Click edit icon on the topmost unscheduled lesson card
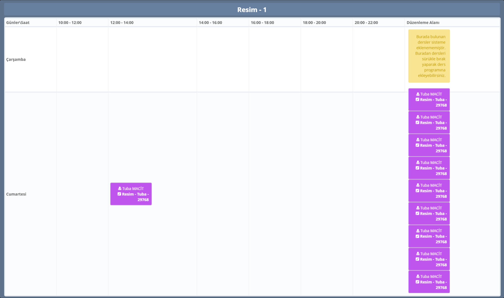 [417, 100]
